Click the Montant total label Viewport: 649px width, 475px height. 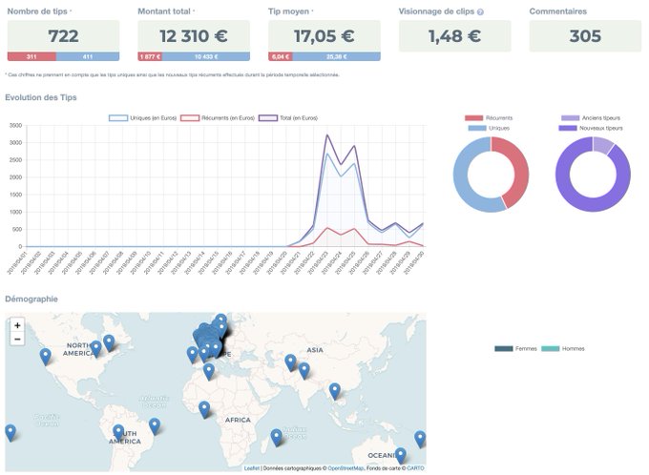tap(164, 11)
